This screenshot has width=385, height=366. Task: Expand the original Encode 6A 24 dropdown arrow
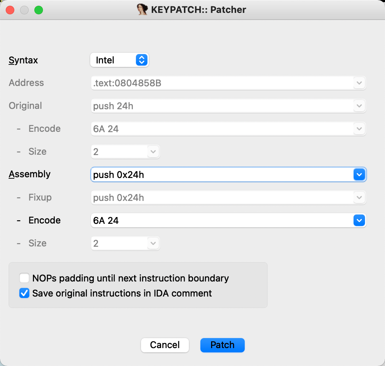pyautogui.click(x=359, y=129)
